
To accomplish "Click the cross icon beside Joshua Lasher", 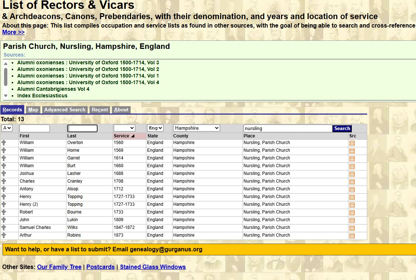I will [4, 173].
